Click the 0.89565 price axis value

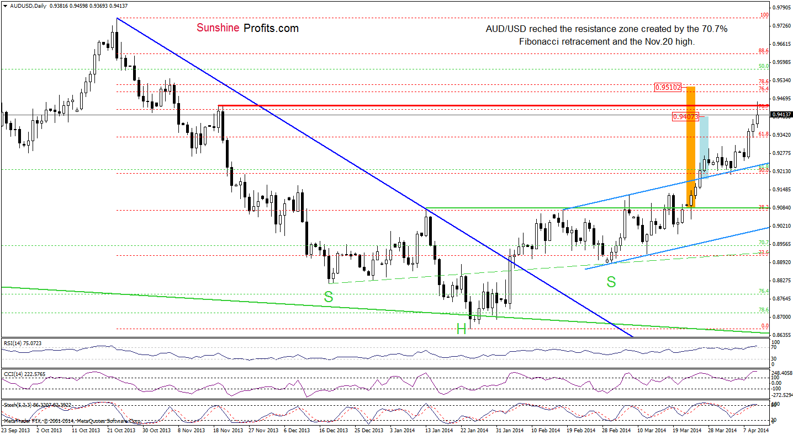(782, 244)
